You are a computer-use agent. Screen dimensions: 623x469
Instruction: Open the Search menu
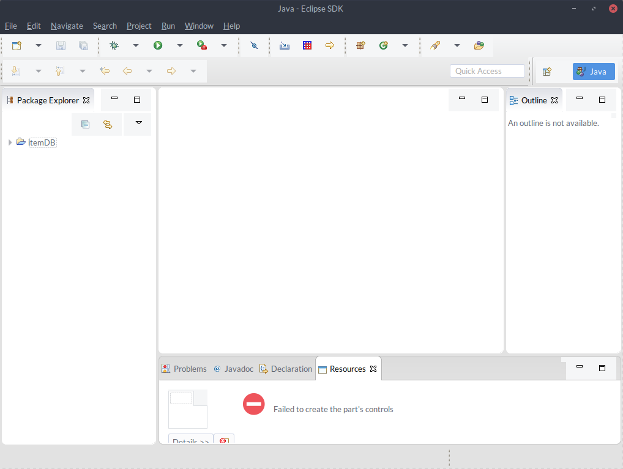pyautogui.click(x=105, y=26)
